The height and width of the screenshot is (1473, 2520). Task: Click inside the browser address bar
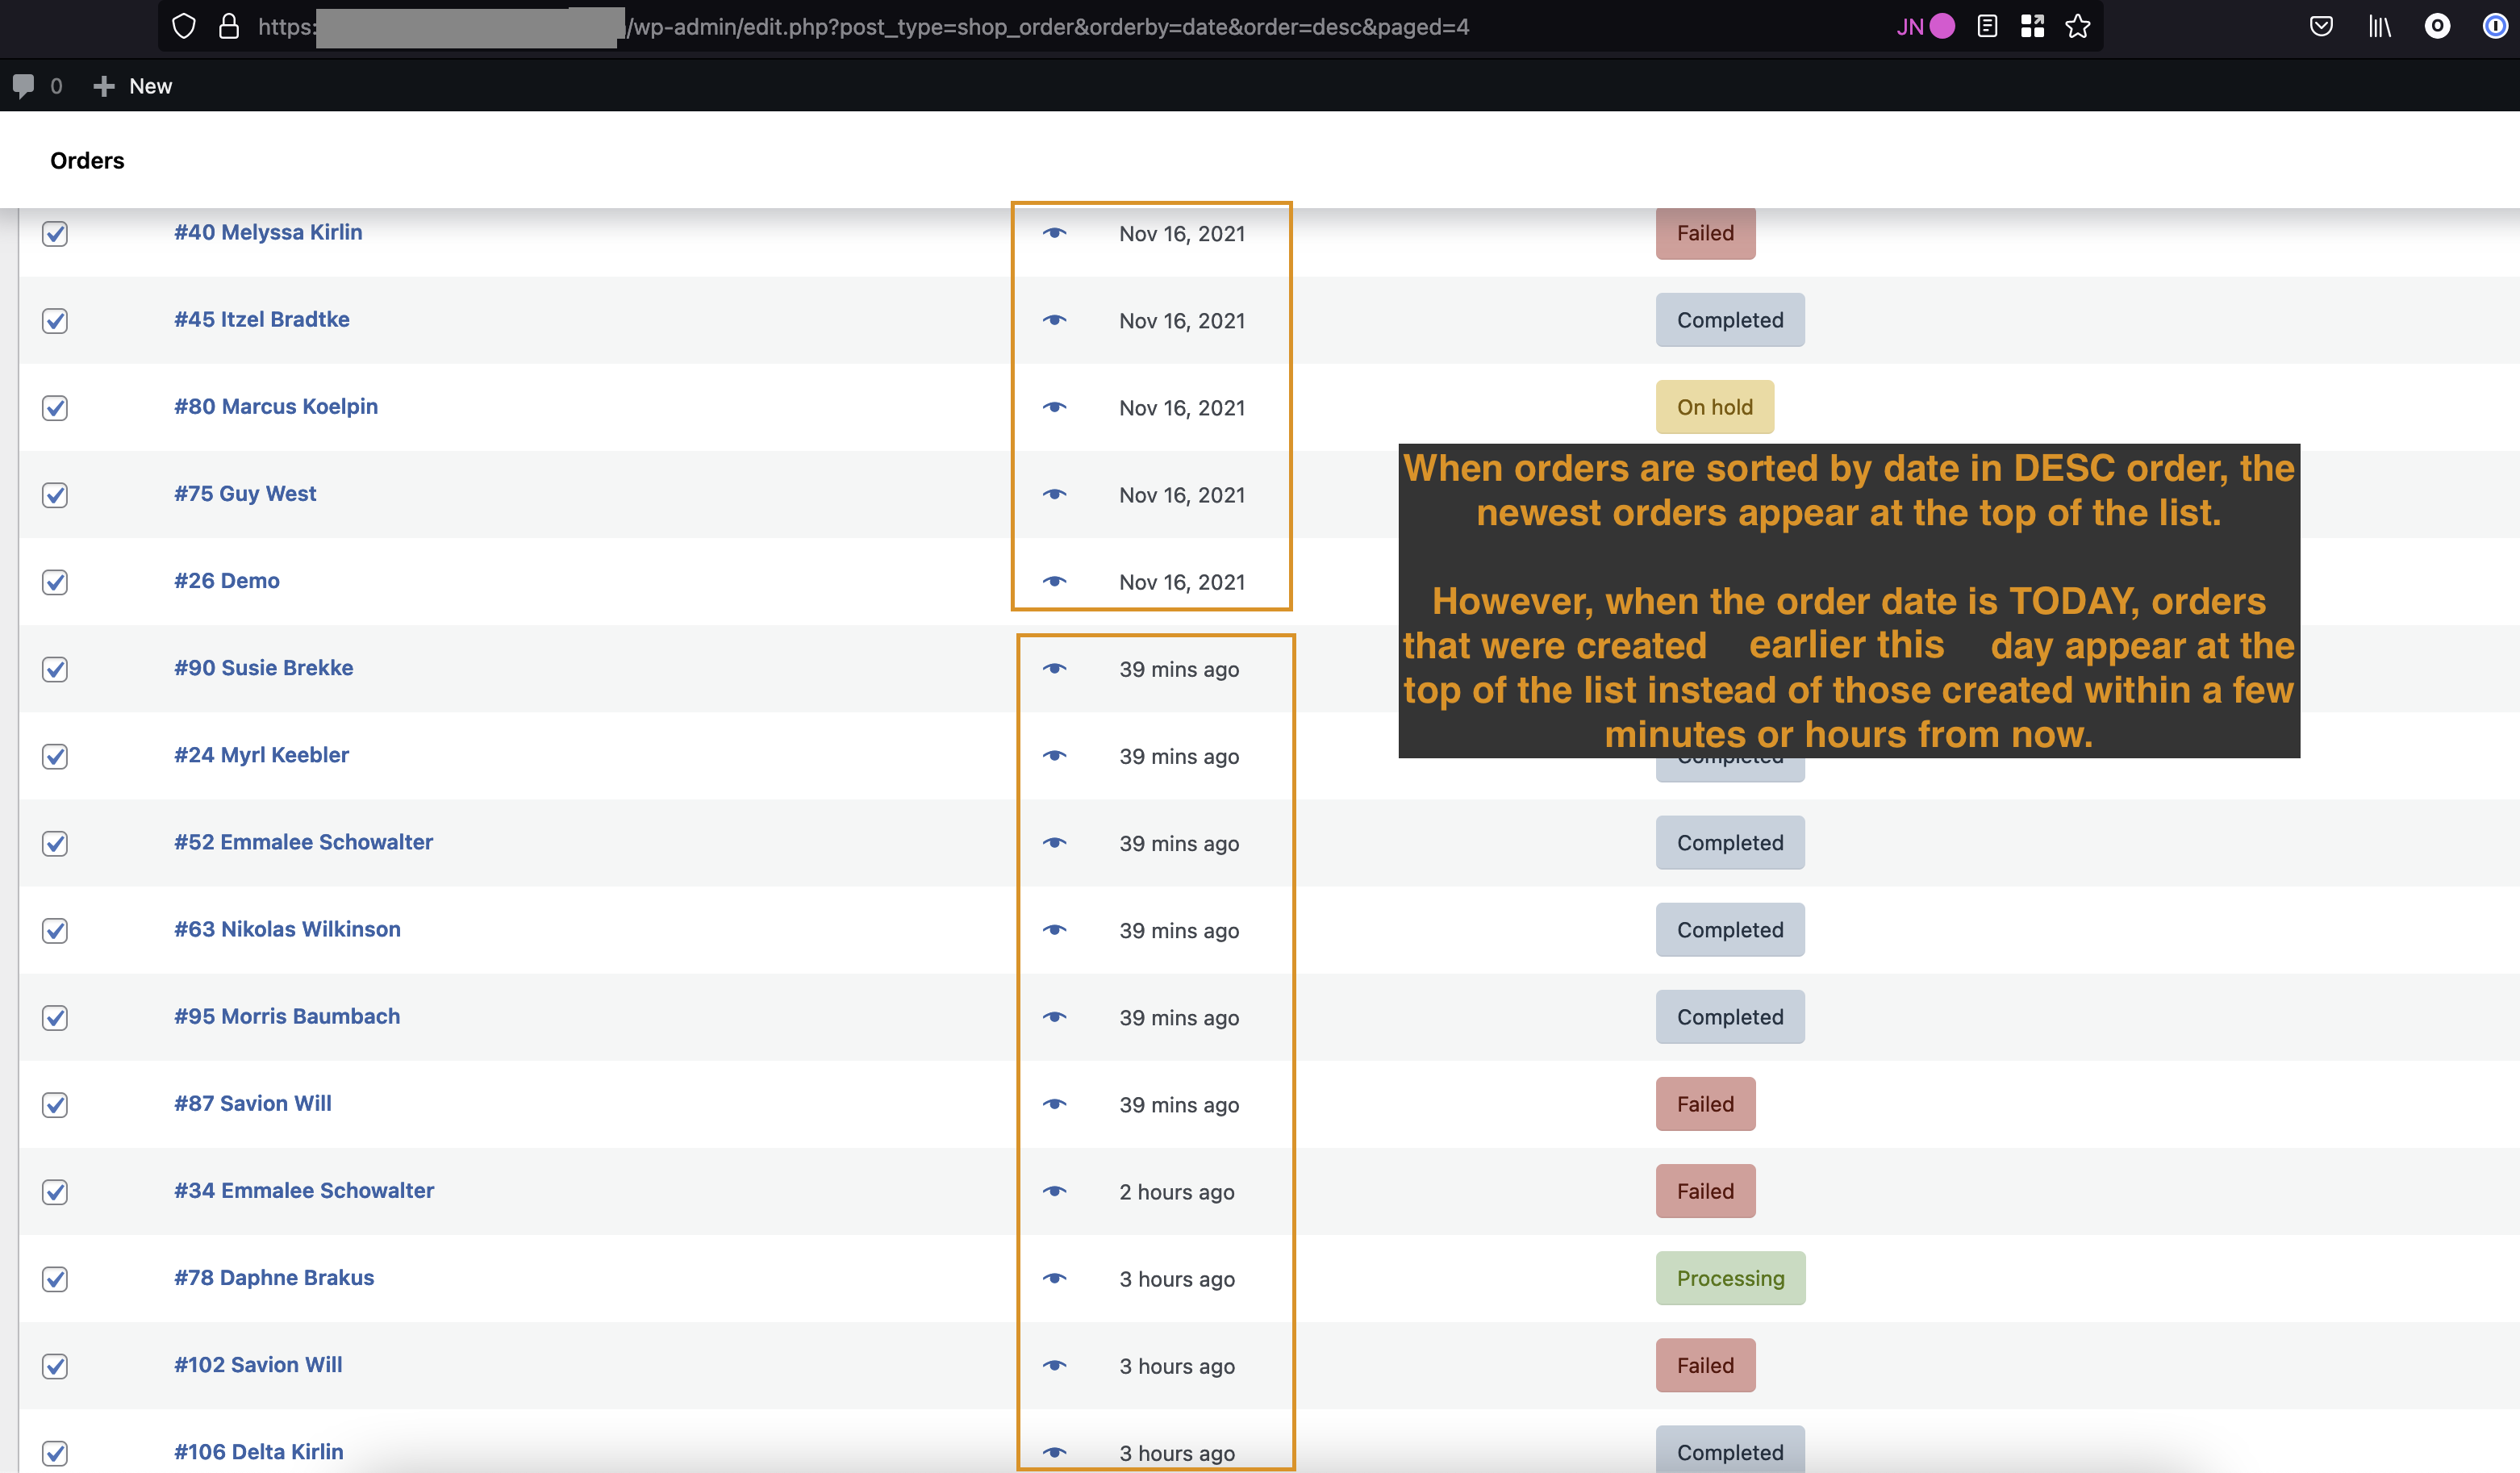tap(1000, 26)
